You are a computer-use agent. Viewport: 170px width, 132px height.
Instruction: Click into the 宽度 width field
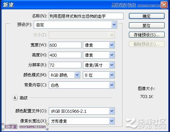click(65, 45)
